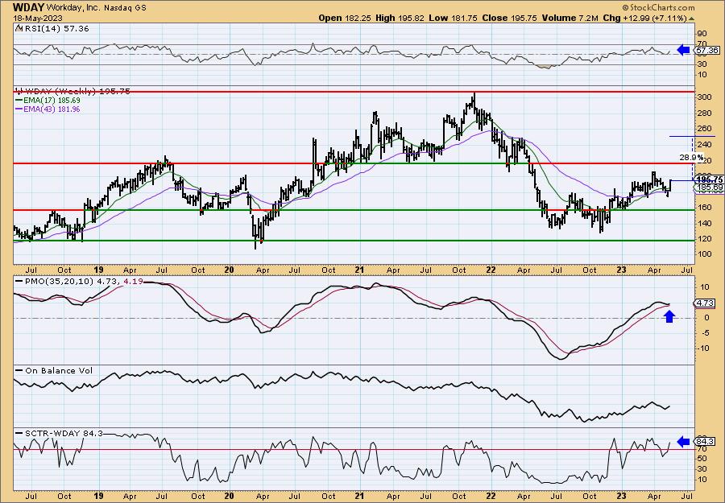725x503 pixels.
Task: Select the Volume 7.2M value
Action: coord(570,18)
